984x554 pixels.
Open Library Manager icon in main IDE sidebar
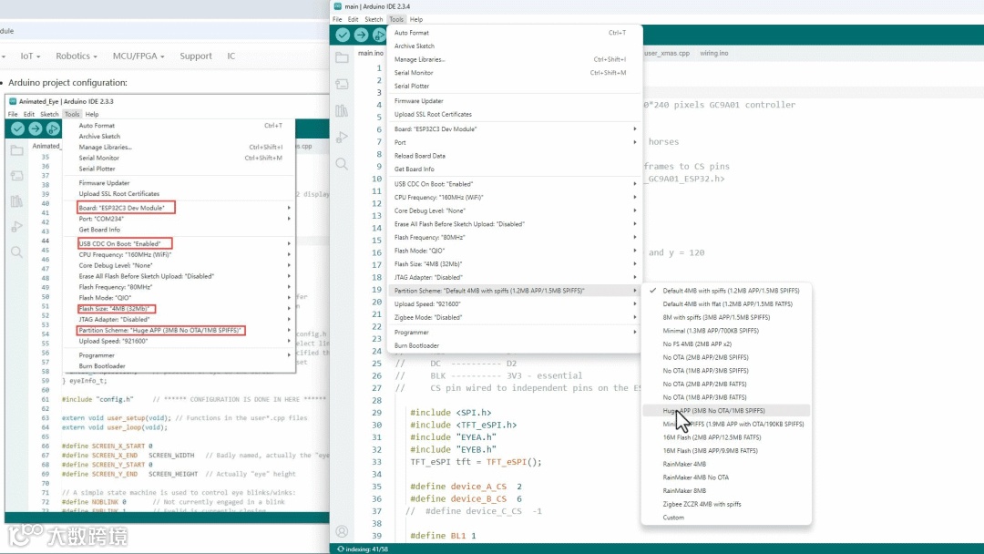342,111
